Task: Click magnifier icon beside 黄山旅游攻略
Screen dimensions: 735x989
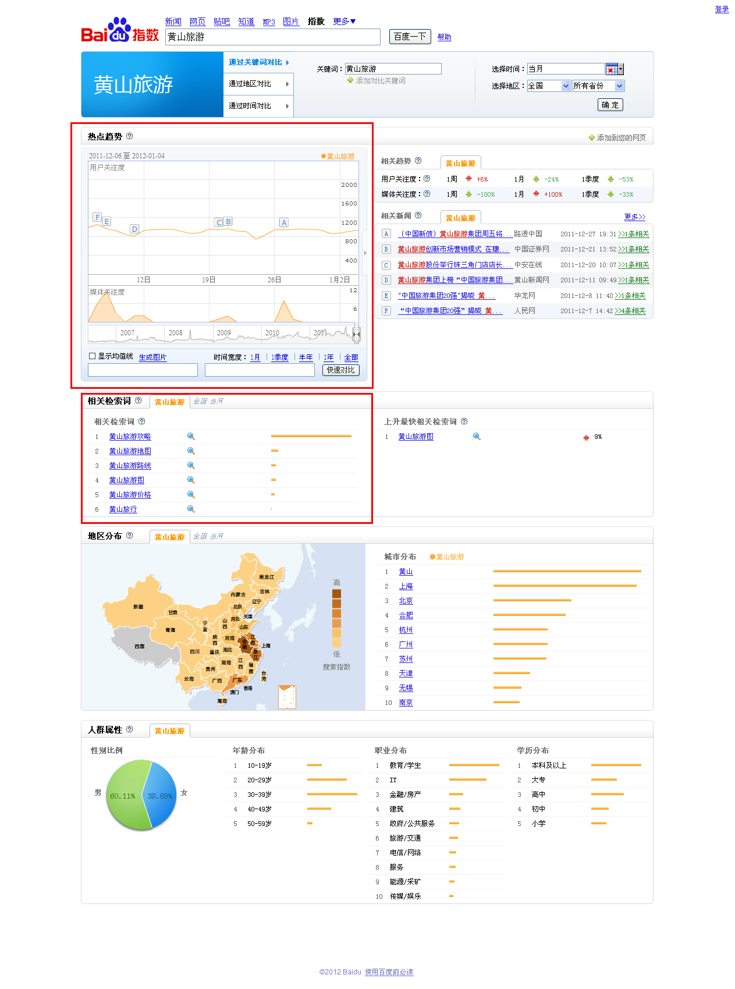Action: coord(191,437)
